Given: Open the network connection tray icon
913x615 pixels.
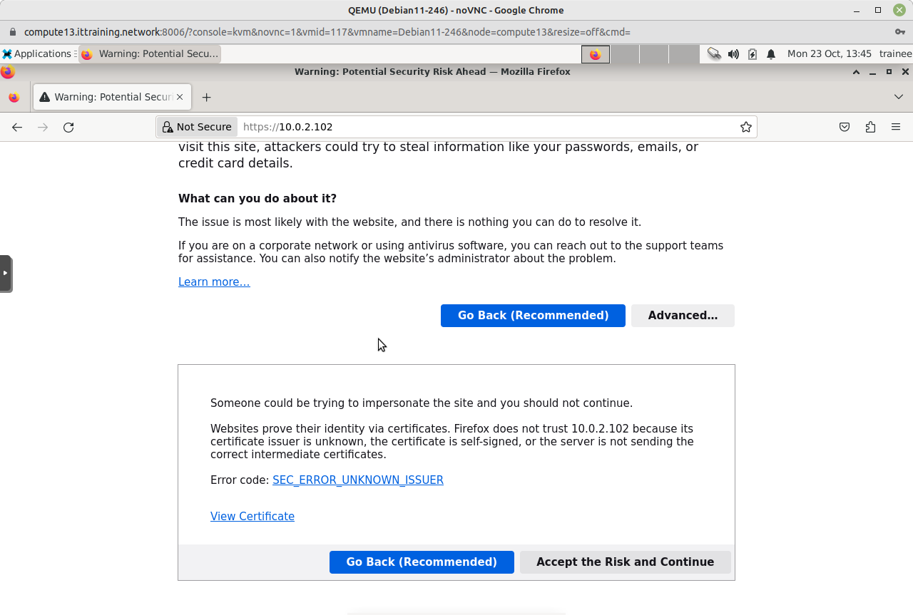Looking at the screenshot, I should pyautogui.click(x=714, y=54).
